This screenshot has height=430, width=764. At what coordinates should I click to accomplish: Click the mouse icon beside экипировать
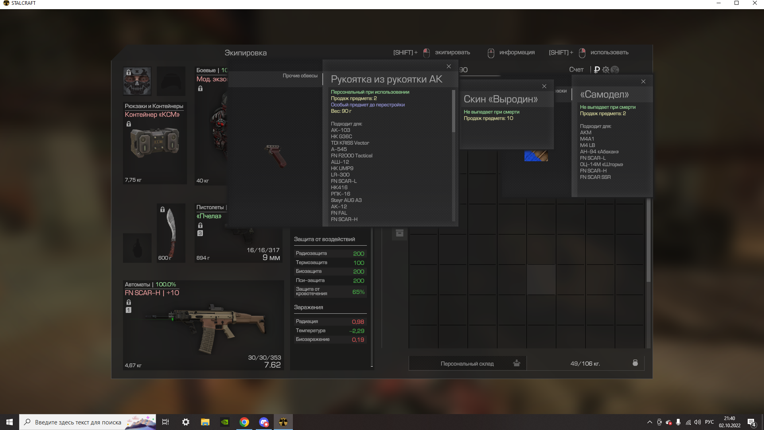(427, 53)
